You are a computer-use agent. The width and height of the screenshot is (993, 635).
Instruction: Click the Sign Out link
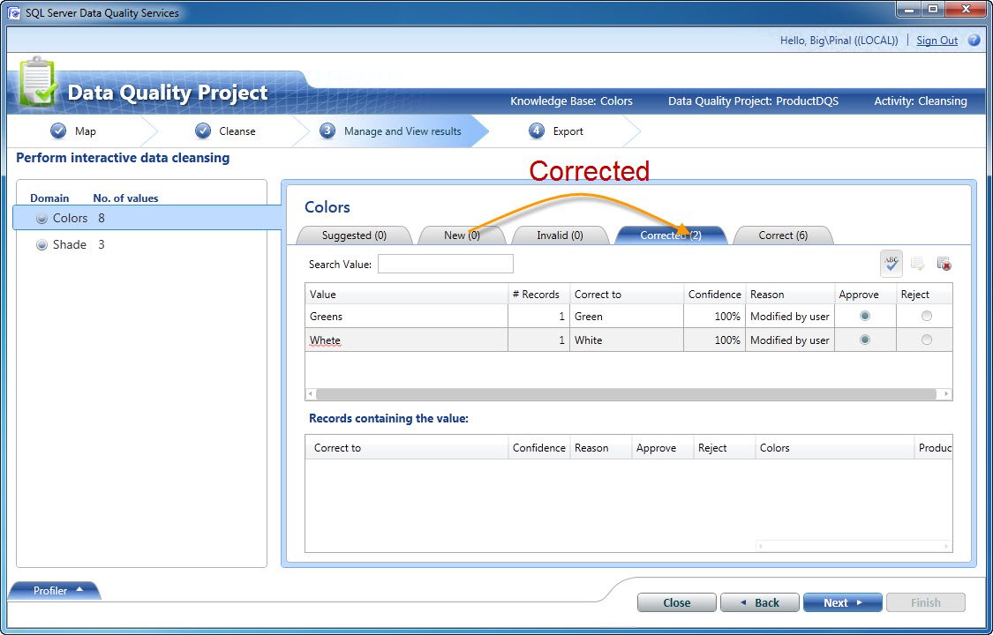click(937, 41)
